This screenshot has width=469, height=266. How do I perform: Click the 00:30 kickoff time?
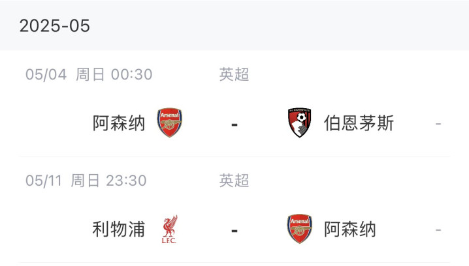coord(131,74)
